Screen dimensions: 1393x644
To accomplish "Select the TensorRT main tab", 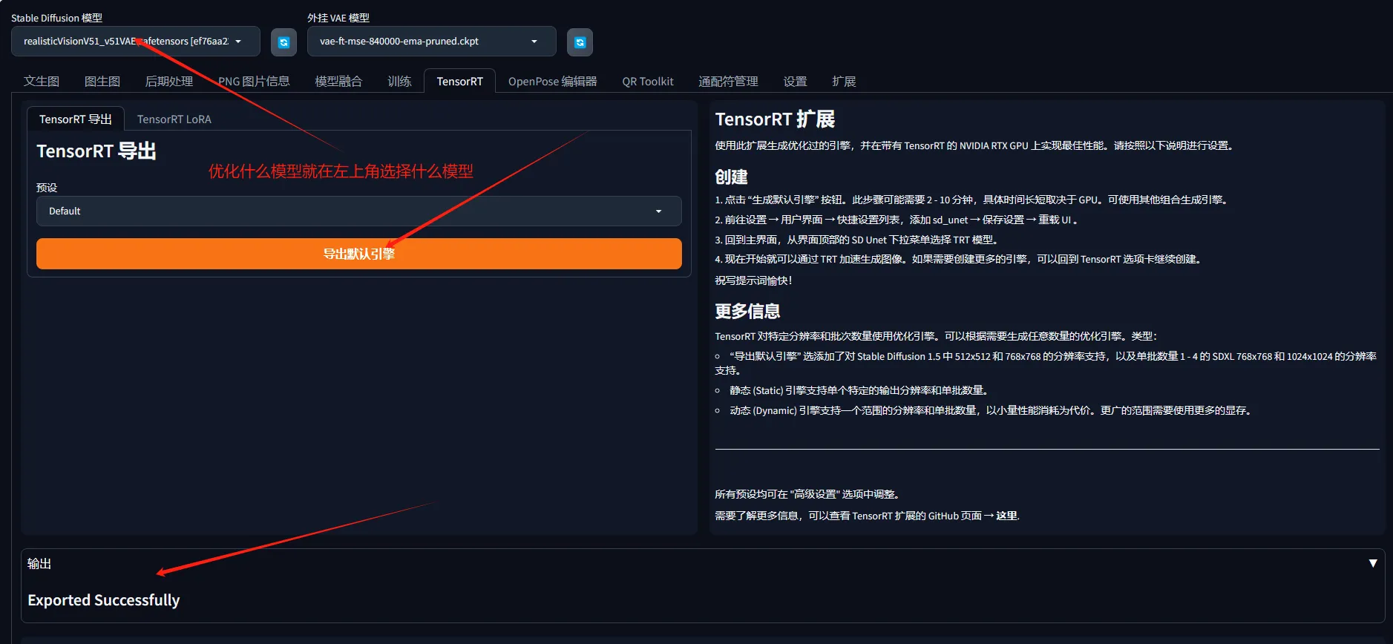I will (x=459, y=82).
